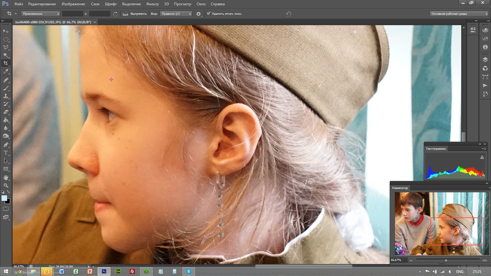Uncheck 'Удалить отсеч. пикс.' checkbox
The width and height of the screenshot is (491, 276).
(x=209, y=13)
